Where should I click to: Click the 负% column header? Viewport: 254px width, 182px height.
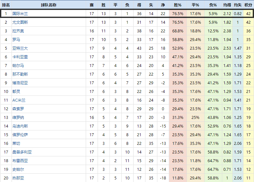tap(213, 5)
